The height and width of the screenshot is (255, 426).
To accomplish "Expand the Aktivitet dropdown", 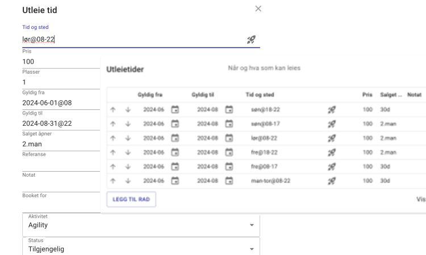I will [252, 225].
